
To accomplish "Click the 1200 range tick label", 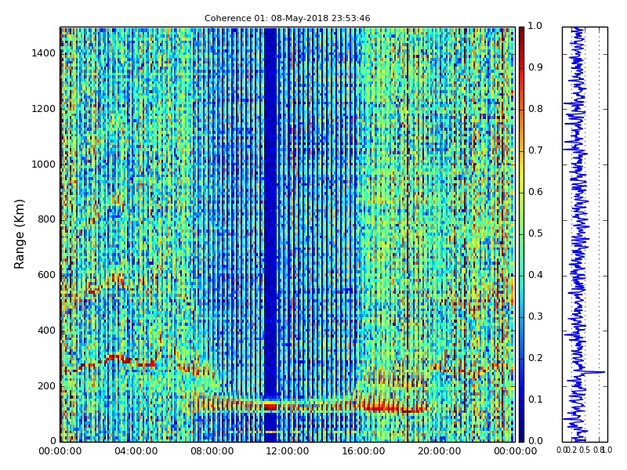I will tap(44, 109).
